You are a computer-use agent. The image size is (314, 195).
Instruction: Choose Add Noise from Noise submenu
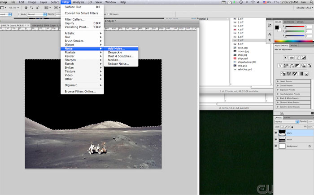point(116,48)
